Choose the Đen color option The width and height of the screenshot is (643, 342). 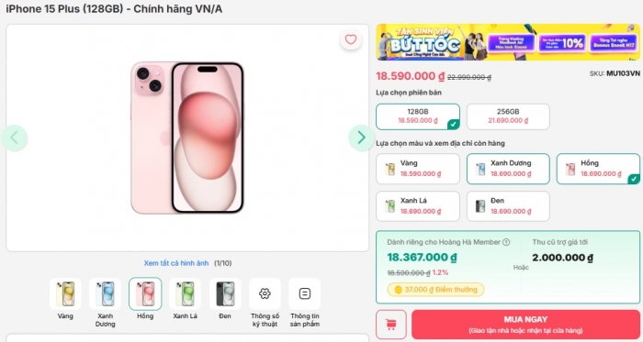point(508,206)
